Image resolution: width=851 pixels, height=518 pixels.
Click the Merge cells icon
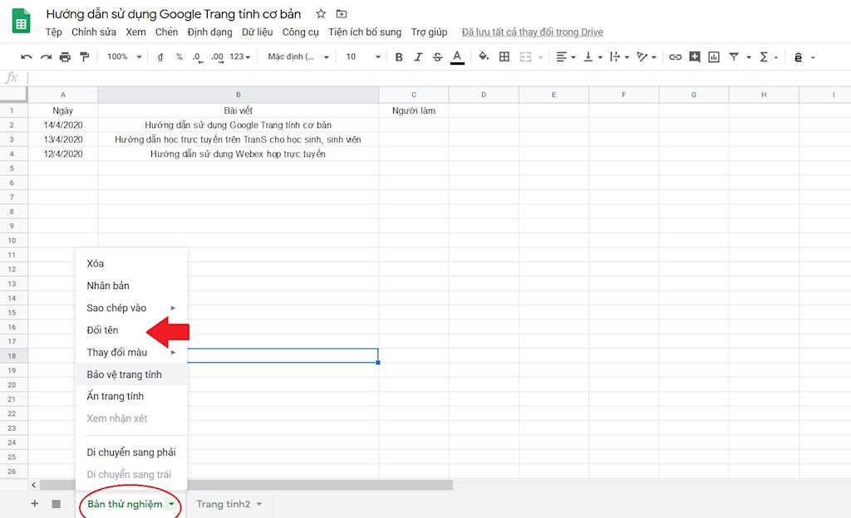[524, 56]
